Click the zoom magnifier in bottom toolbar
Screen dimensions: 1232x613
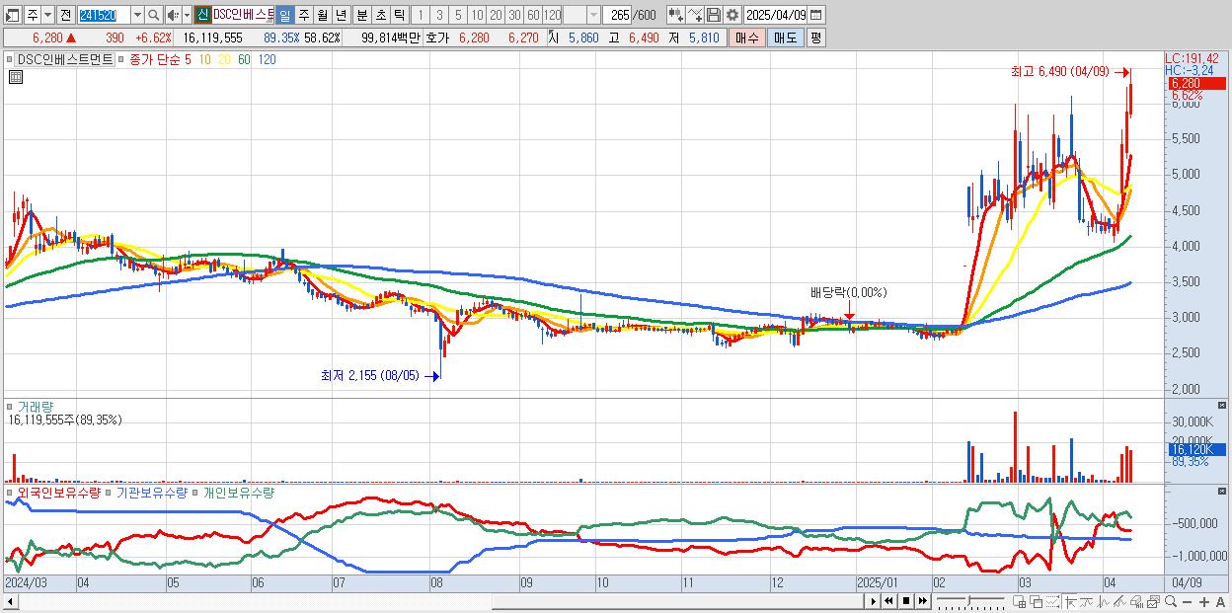pos(1171,601)
